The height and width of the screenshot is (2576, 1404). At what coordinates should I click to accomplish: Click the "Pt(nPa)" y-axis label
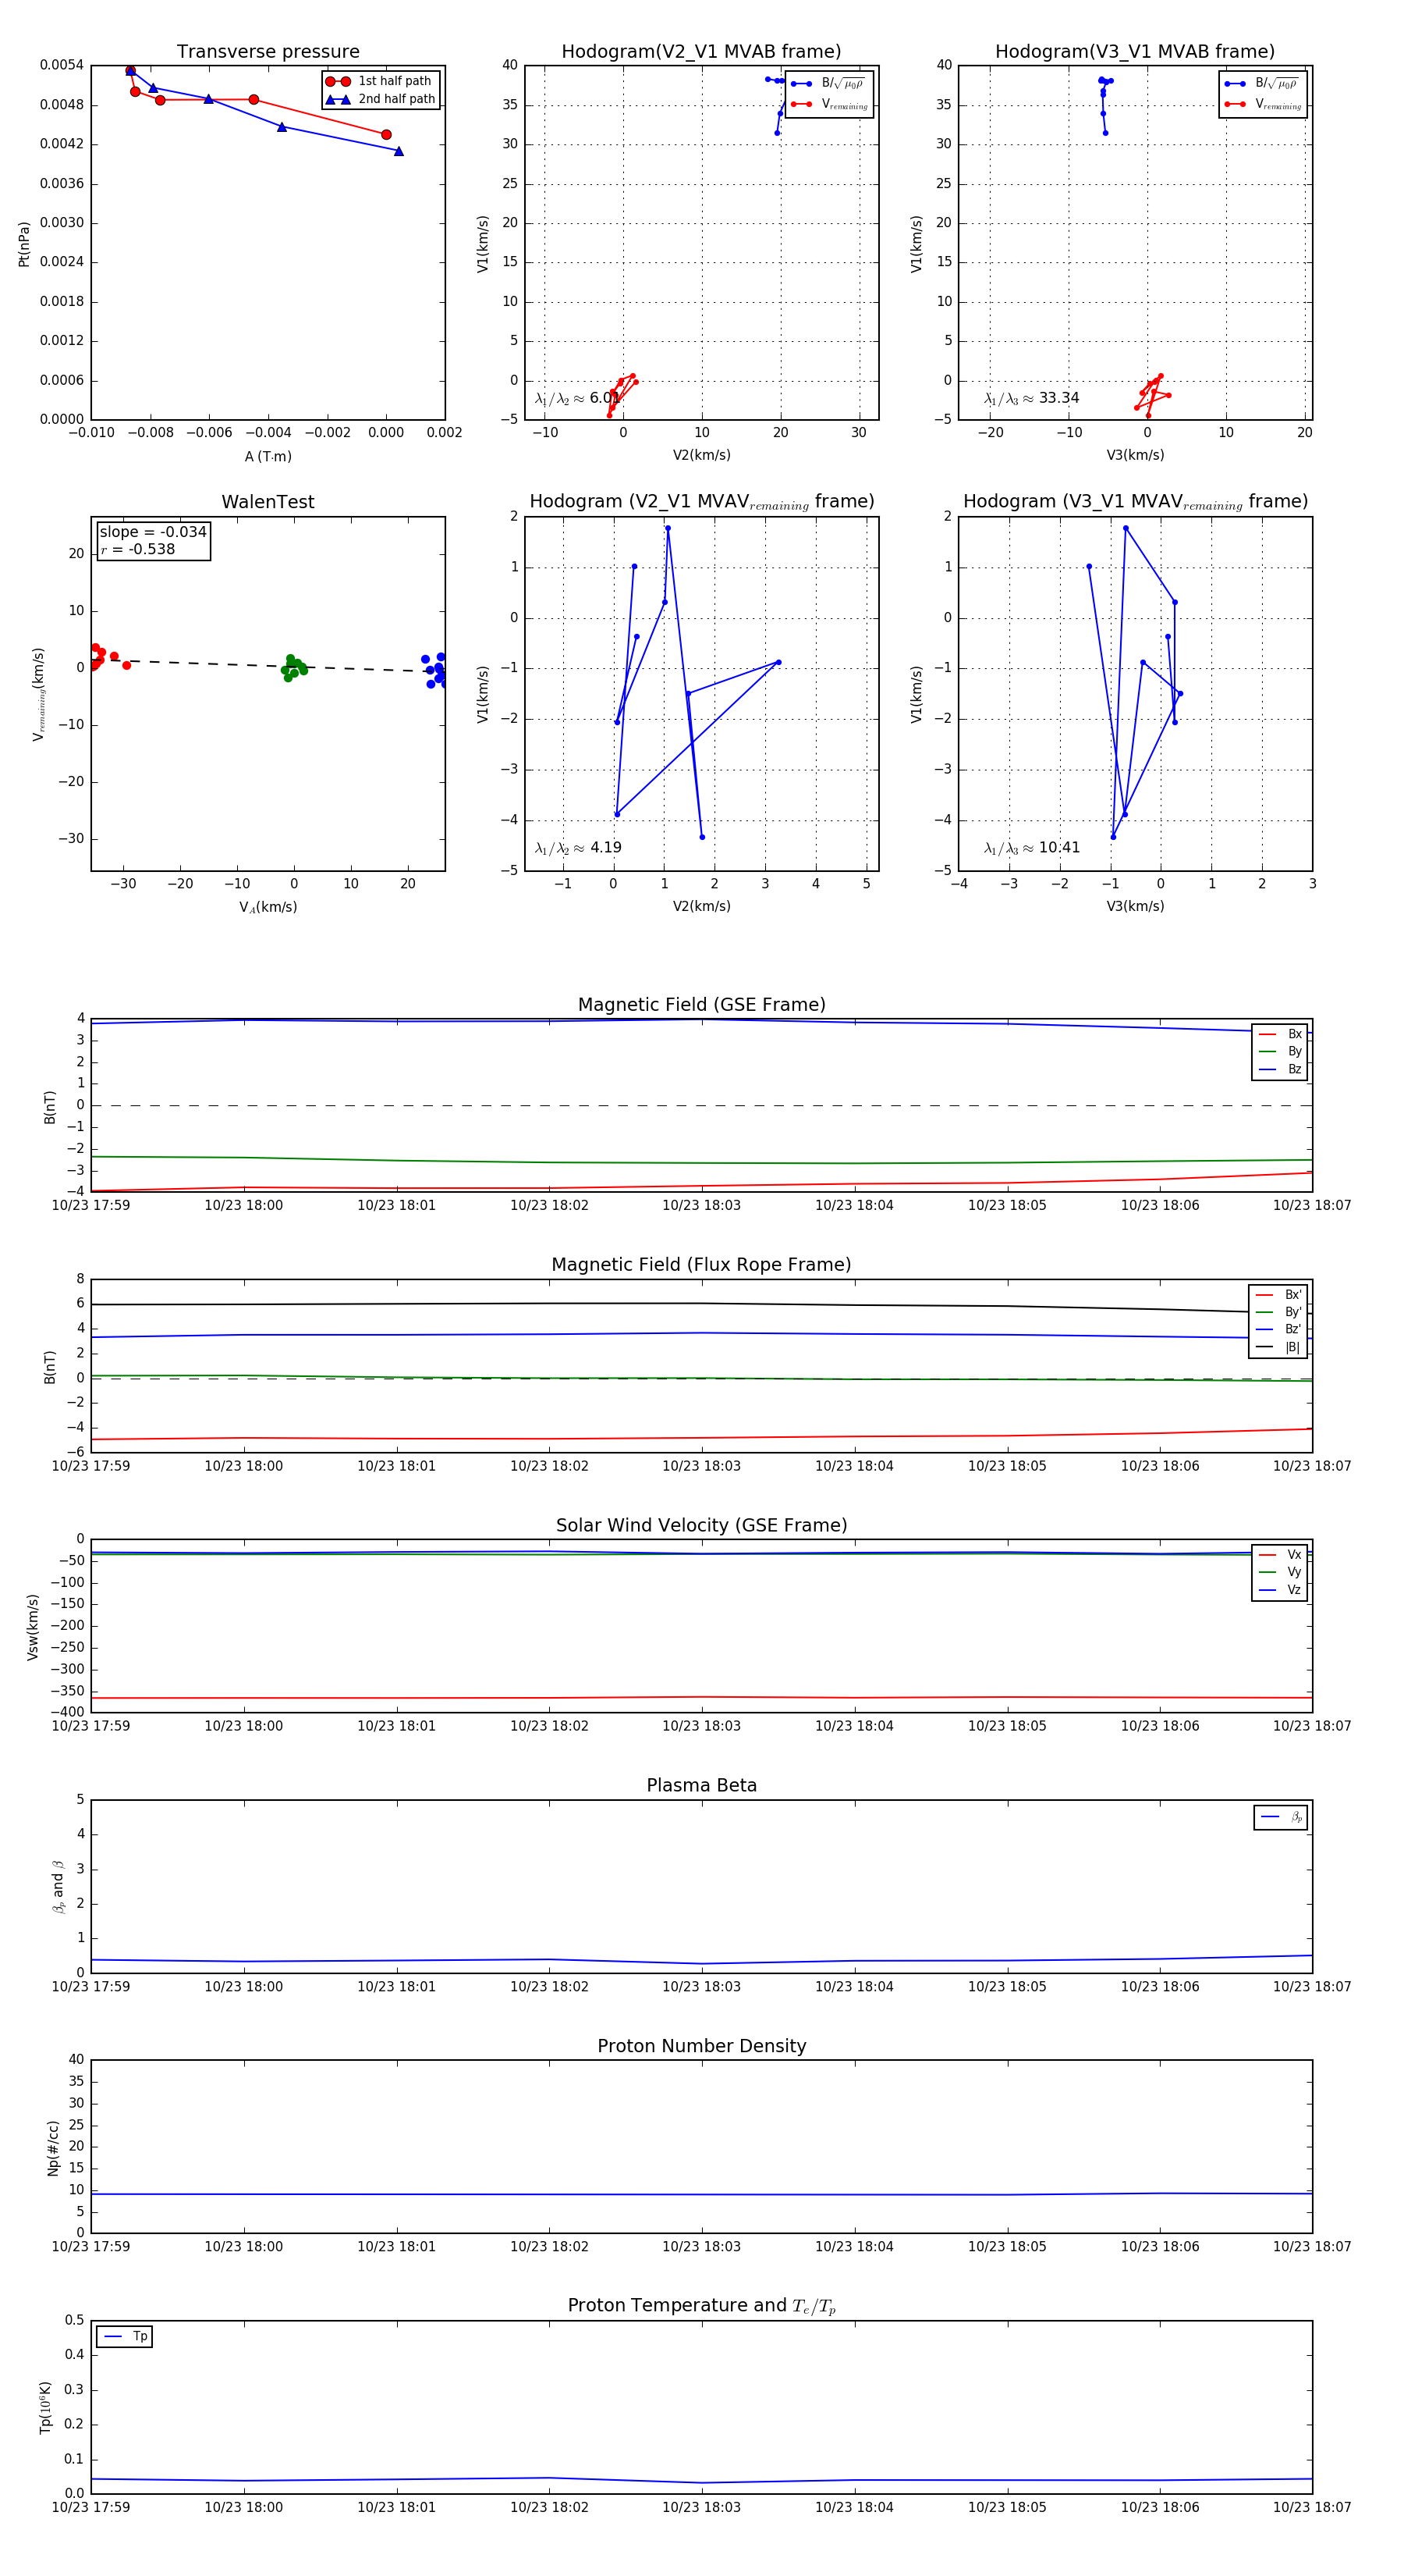24,244
